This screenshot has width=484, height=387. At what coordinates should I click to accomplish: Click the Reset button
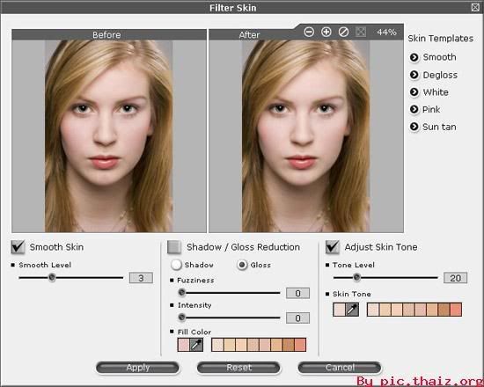pos(238,368)
